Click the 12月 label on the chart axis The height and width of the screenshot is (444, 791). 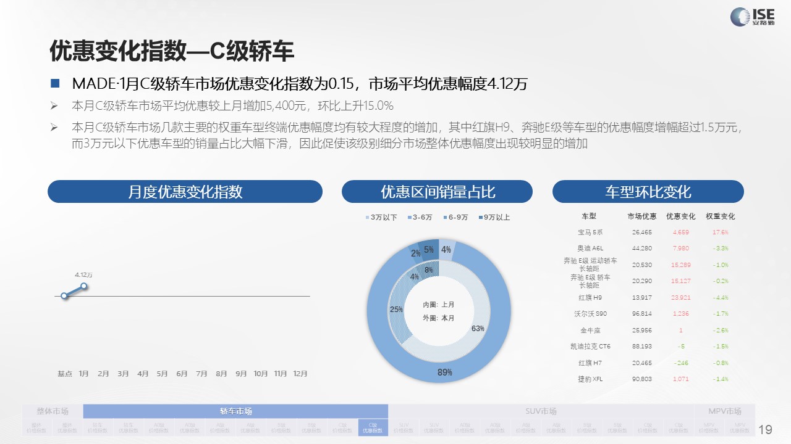click(300, 374)
